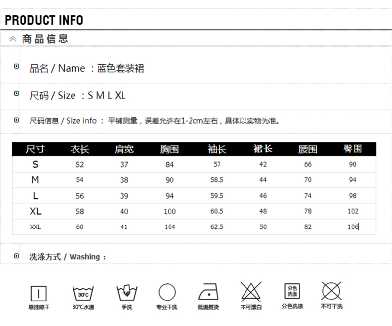392x326 pixels.
Task: Click the XL size row label
Action: point(35,211)
